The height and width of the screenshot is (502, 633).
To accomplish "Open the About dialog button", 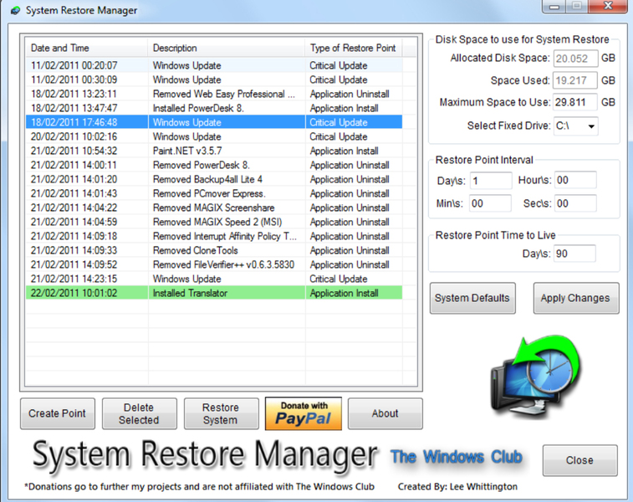I will pyautogui.click(x=385, y=413).
